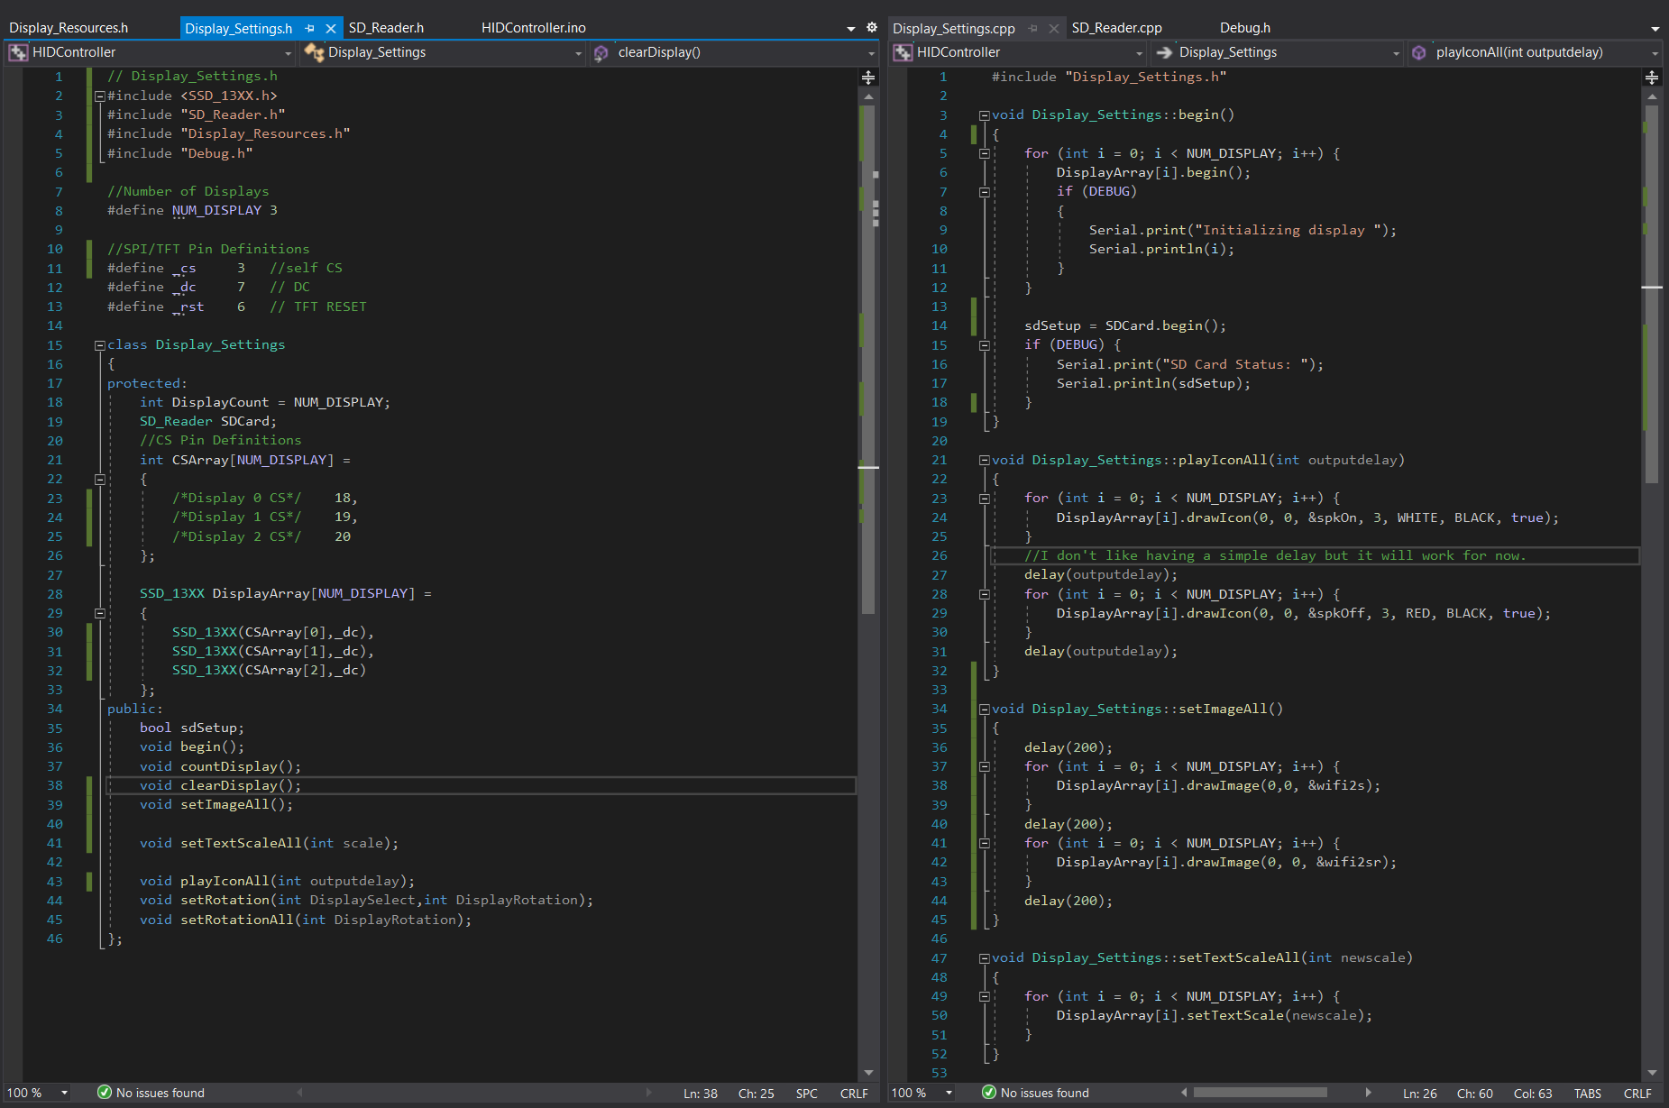Open left HIDController project scope dropdown
Viewport: 1669px width, 1108px height.
(289, 53)
